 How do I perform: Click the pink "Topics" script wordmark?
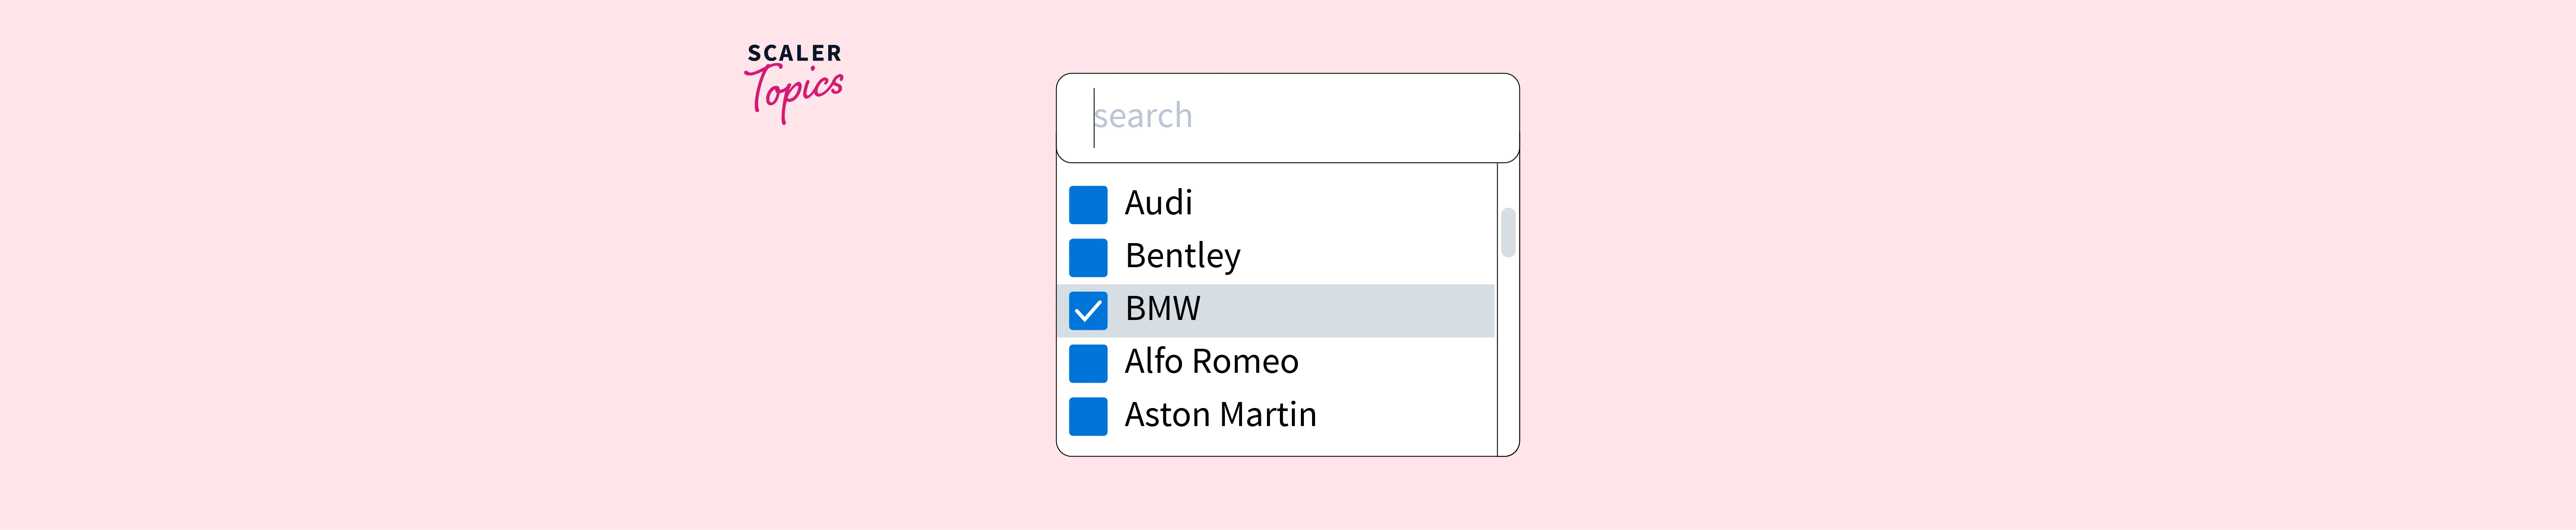pyautogui.click(x=796, y=92)
